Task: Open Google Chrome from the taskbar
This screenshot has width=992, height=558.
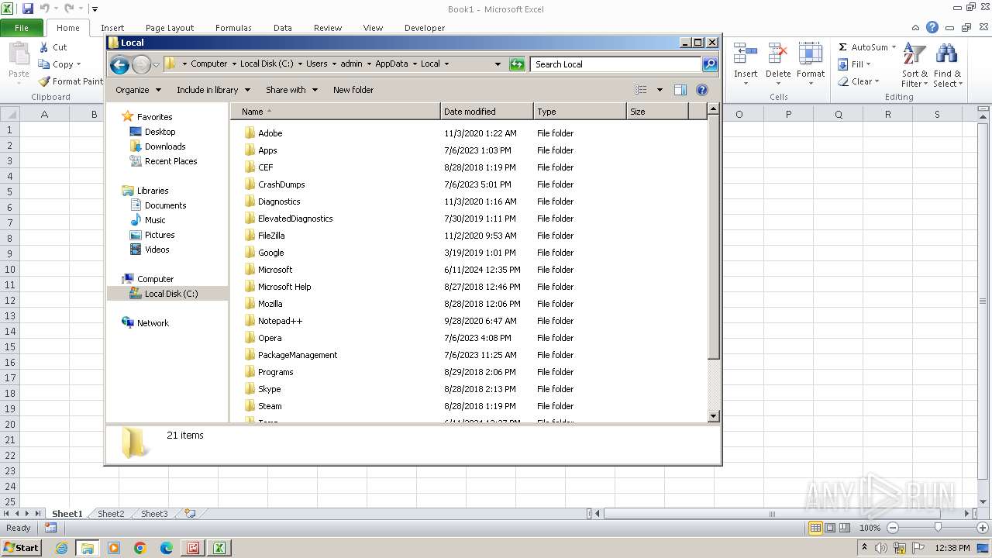Action: click(140, 548)
